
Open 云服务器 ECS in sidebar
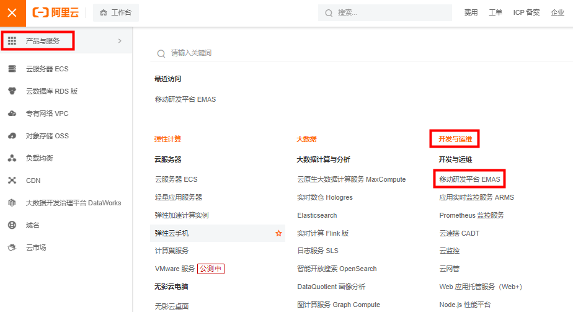point(47,69)
